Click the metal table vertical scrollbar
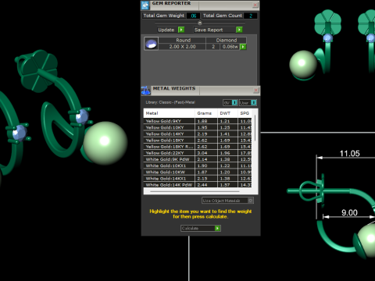Viewport: 375px width, 281px height. click(255, 127)
